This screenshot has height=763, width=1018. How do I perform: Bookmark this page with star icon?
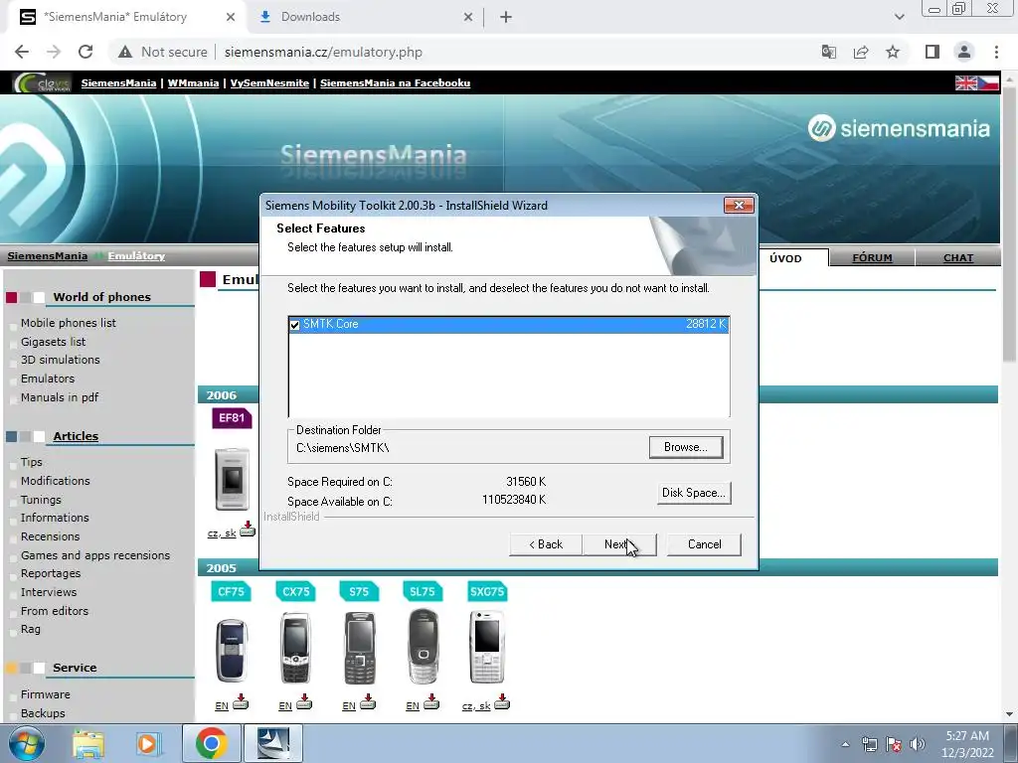click(x=893, y=52)
